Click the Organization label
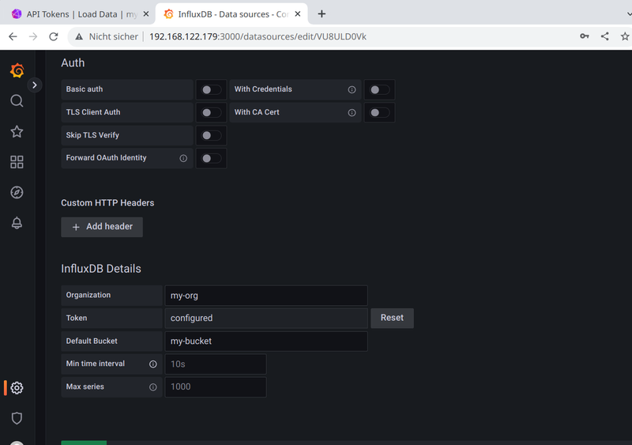 (88, 295)
